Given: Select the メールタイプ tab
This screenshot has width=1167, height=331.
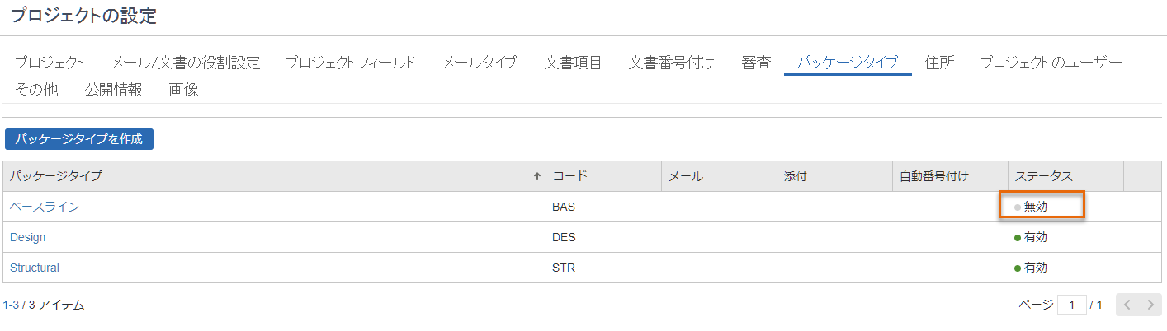Looking at the screenshot, I should coord(480,63).
